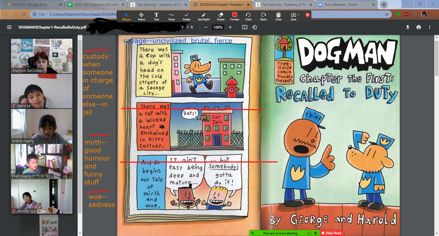Viewport: 439px width, 236px height.
Task: Open a new browser tab
Action: click(384, 5)
